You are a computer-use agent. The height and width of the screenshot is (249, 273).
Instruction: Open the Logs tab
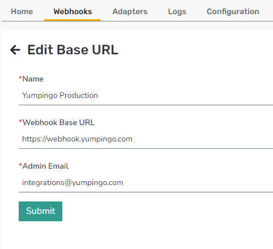[177, 11]
